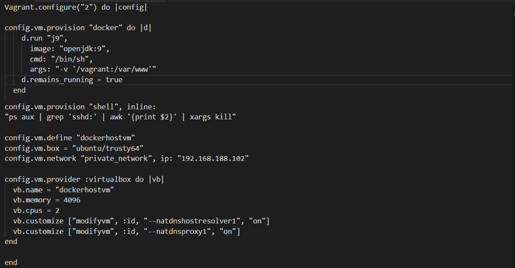Viewport: 515px width, 268px height.
Task: Click the "shell" provision inline line
Action: [80, 107]
